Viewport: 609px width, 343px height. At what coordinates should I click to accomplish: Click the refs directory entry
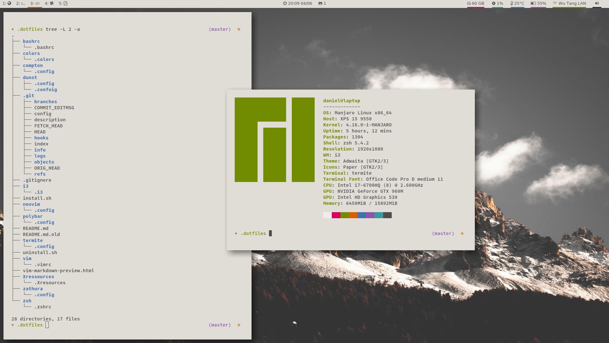(40, 174)
